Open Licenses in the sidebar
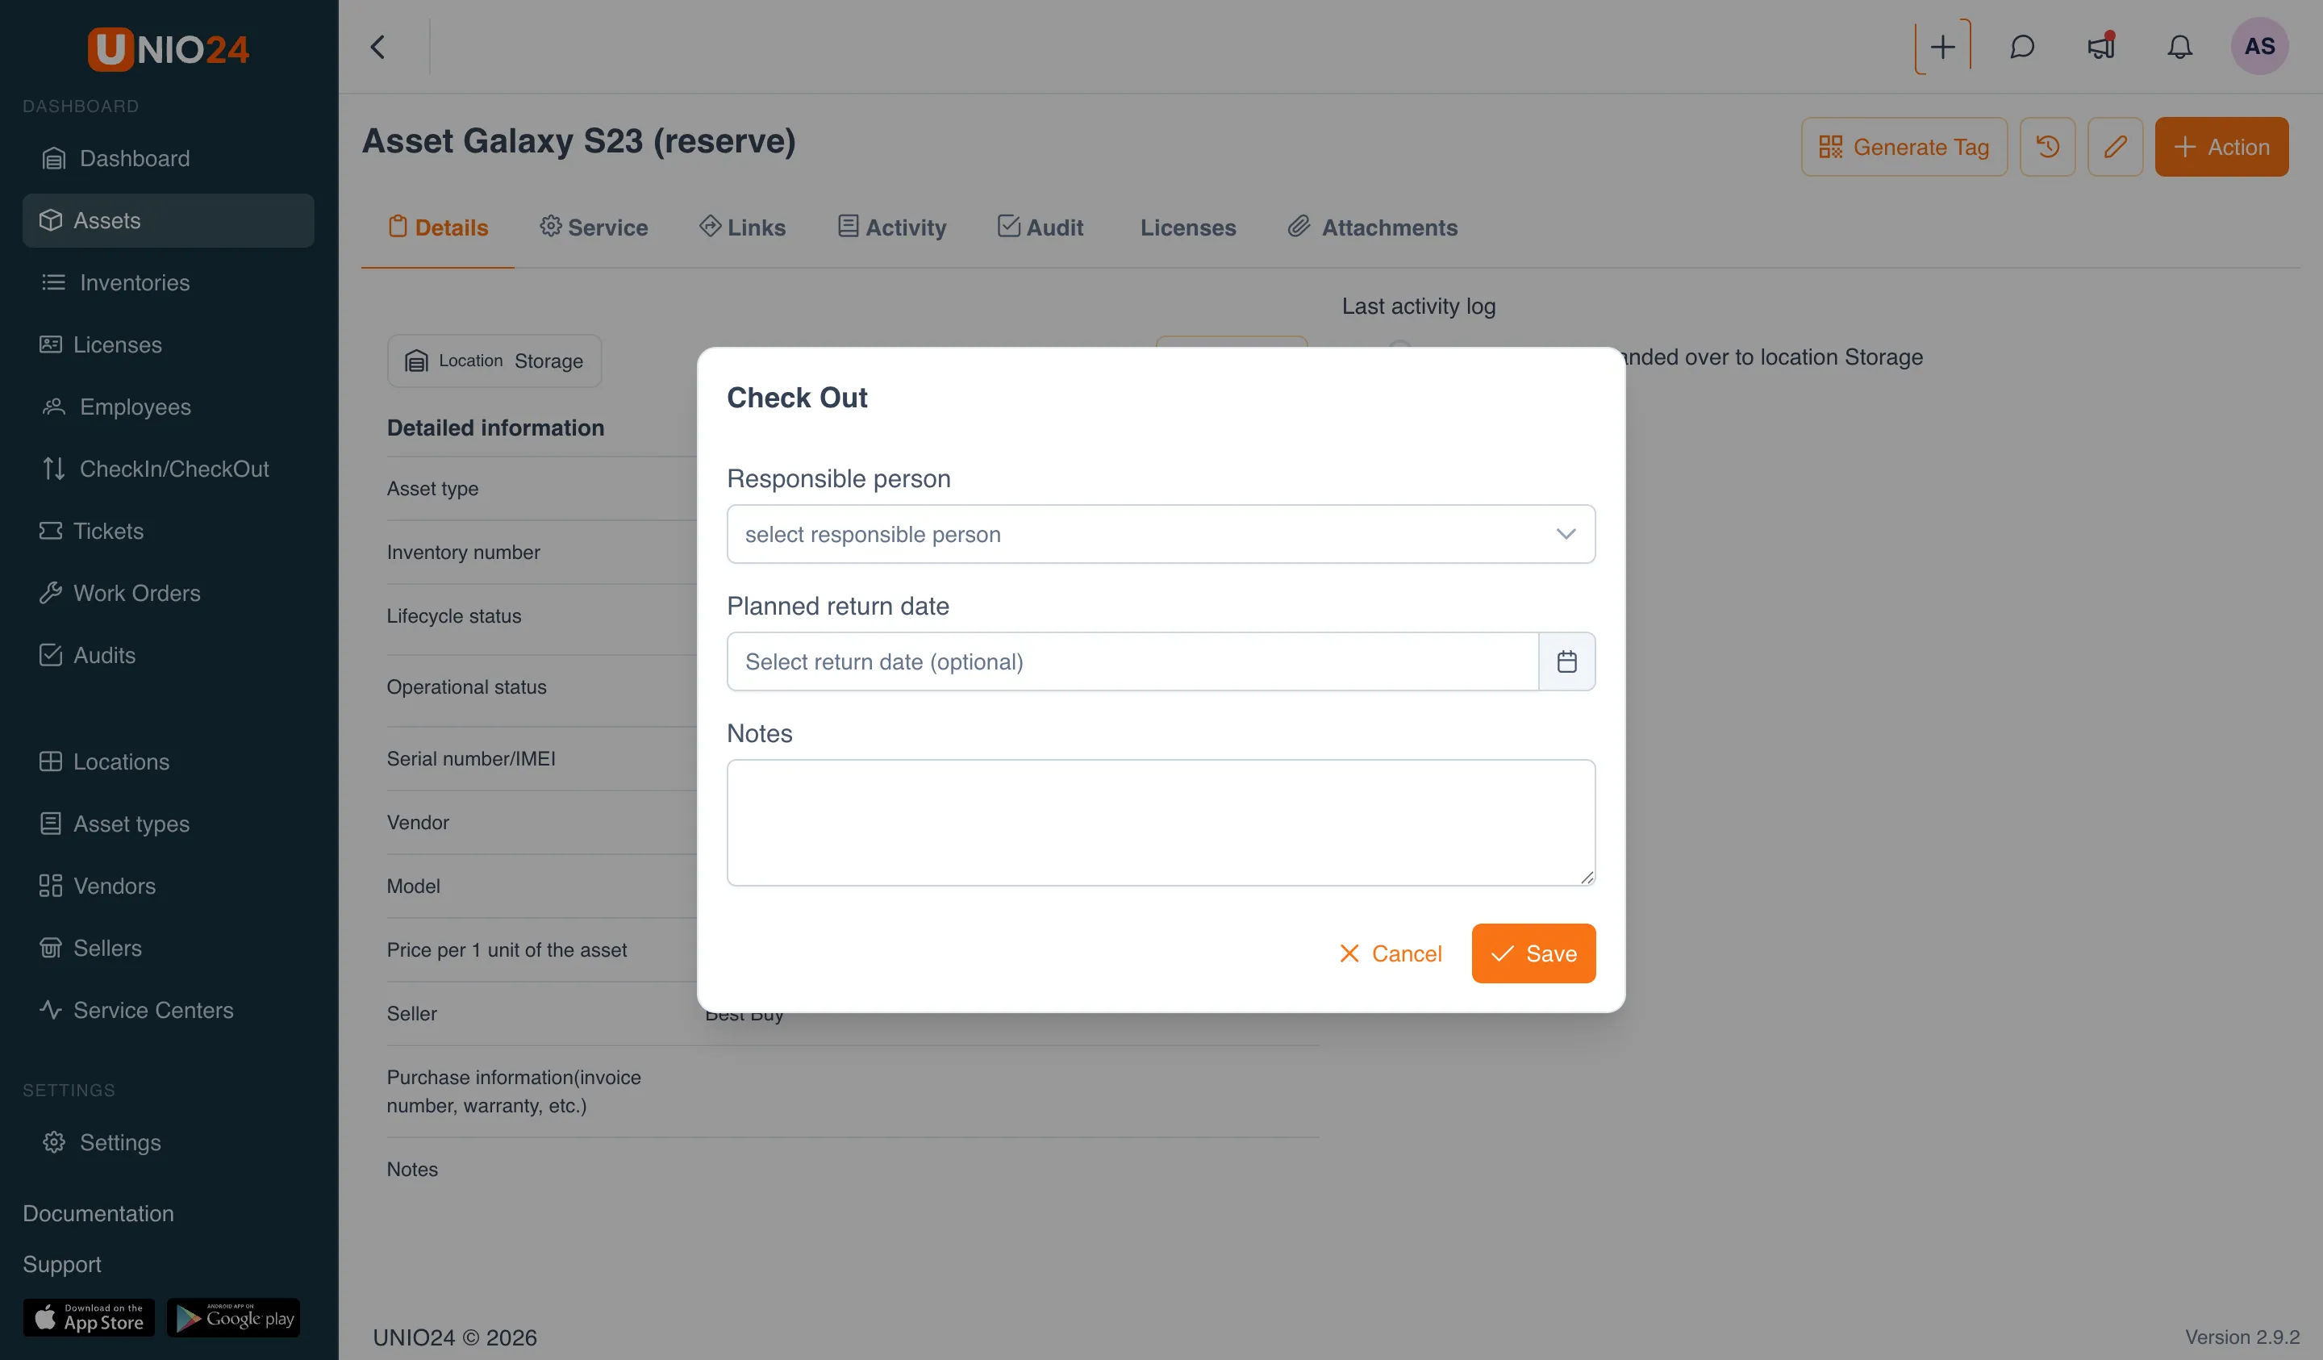Image resolution: width=2323 pixels, height=1360 pixels. (169, 345)
